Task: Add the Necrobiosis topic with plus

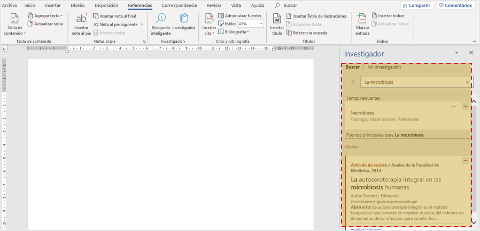Action: coord(466,106)
